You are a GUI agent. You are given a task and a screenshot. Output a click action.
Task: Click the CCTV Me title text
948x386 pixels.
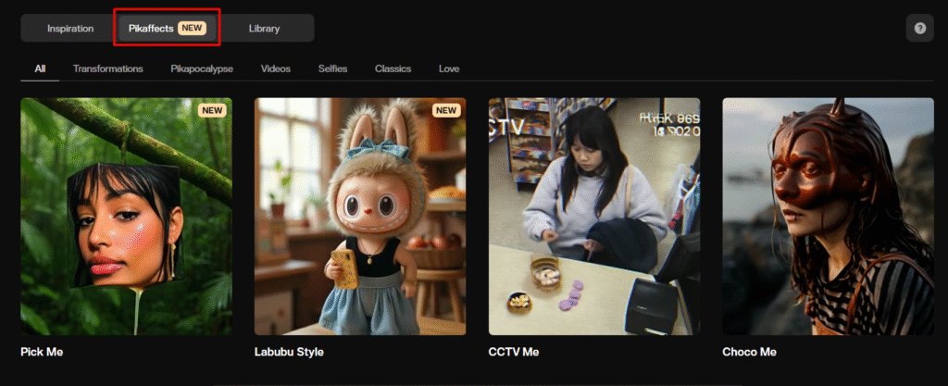point(513,352)
